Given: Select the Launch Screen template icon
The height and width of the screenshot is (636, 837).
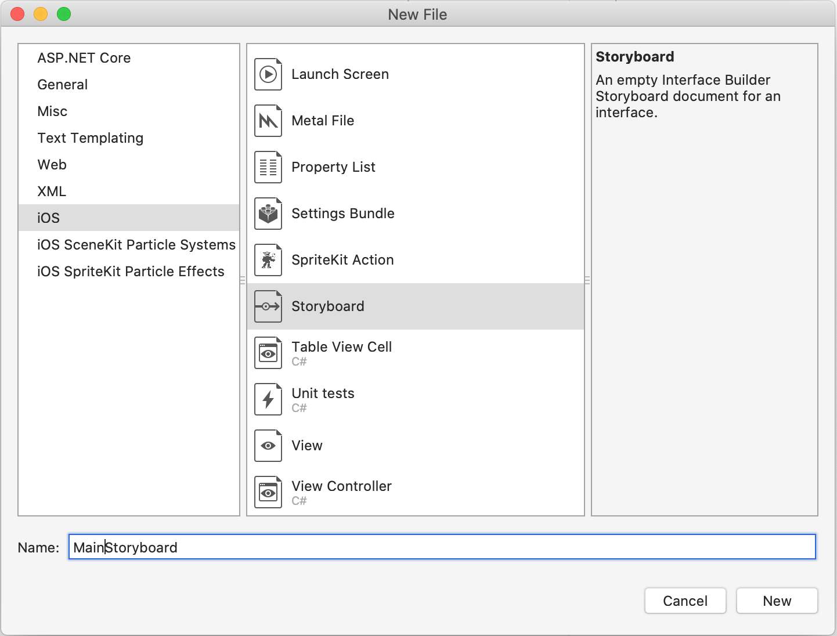Looking at the screenshot, I should click(268, 74).
